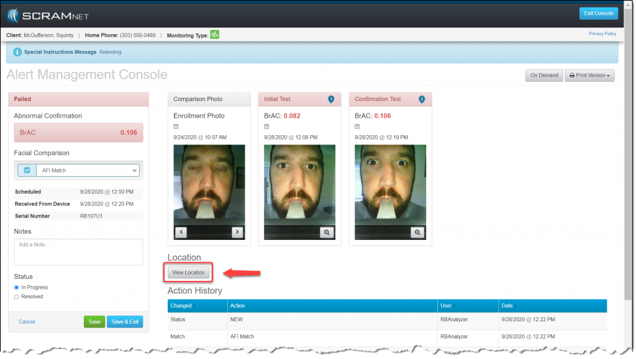Open the Privacy Policy link

pyautogui.click(x=602, y=33)
